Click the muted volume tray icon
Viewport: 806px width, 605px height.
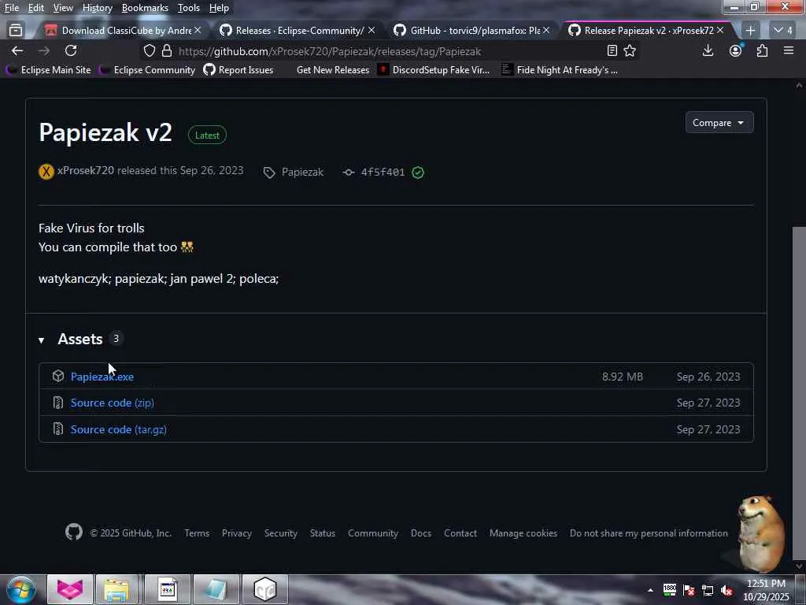(x=727, y=590)
